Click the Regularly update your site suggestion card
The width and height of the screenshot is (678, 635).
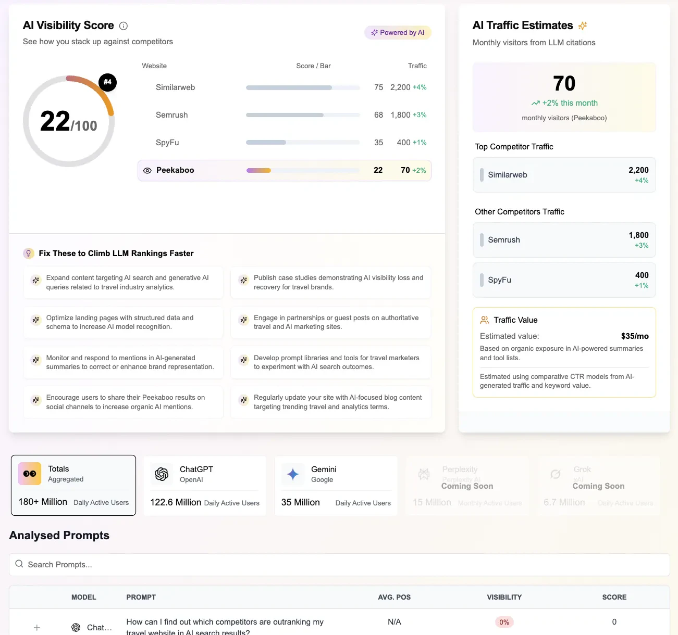coord(331,402)
